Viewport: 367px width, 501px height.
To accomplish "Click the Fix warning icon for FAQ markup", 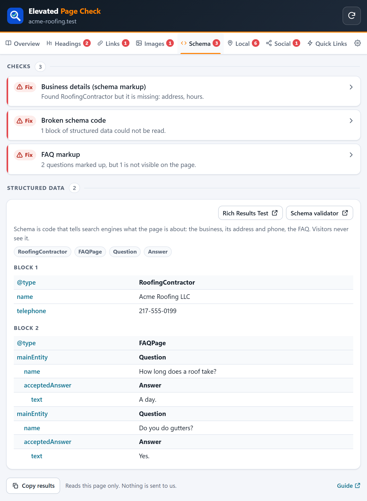I will tap(20, 155).
